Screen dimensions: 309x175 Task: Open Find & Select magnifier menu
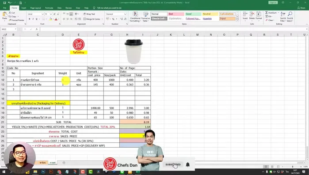290,17
